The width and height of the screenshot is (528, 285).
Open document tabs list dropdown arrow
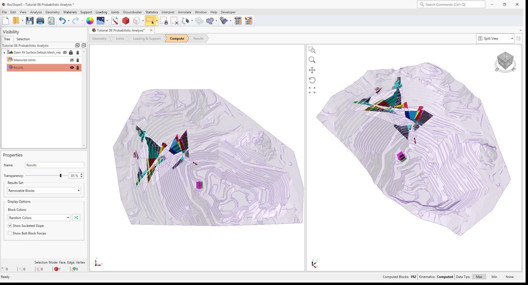click(x=520, y=30)
